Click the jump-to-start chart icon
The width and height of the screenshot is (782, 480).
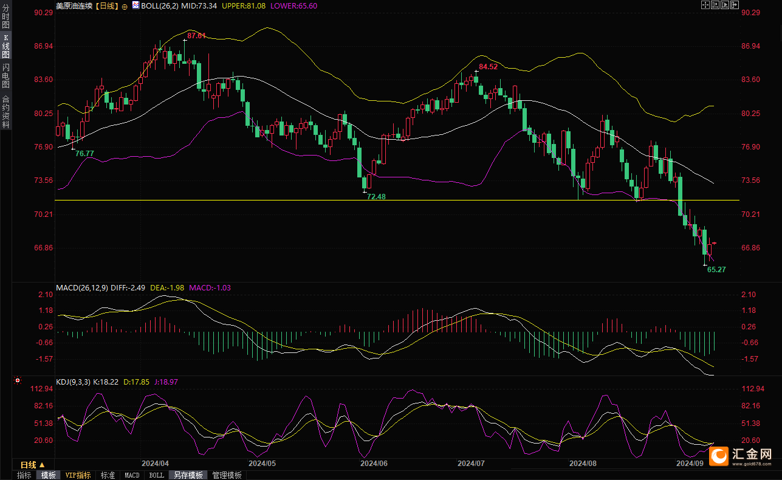click(x=715, y=5)
